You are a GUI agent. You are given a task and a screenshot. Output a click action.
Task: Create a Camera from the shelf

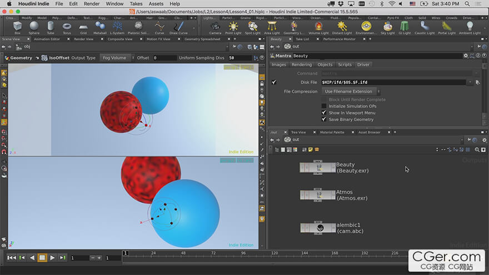pyautogui.click(x=215, y=28)
